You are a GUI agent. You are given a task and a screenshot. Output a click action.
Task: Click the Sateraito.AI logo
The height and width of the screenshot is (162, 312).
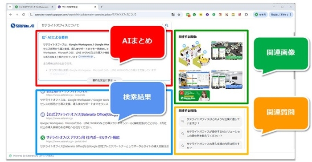(x=22, y=26)
